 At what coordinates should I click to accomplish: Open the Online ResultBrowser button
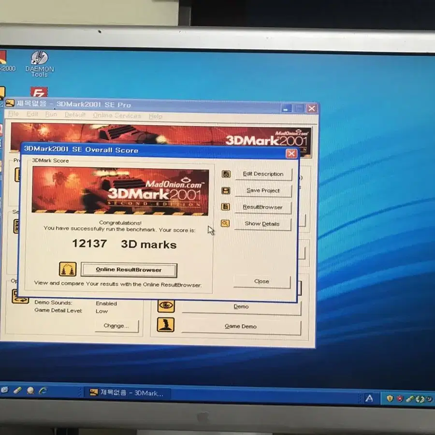click(129, 270)
